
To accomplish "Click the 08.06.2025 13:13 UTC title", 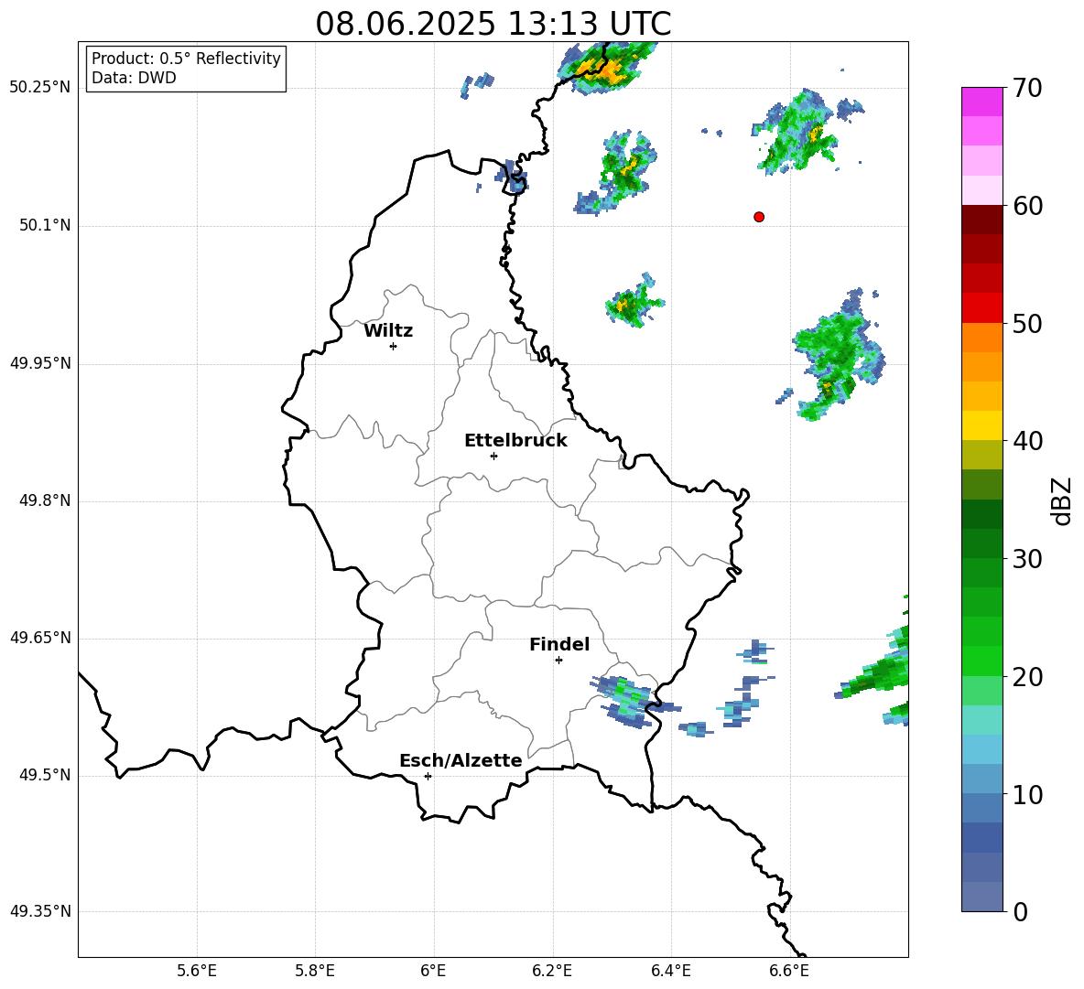I will [x=493, y=24].
